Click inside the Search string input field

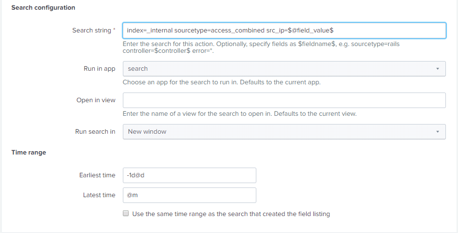(284, 31)
